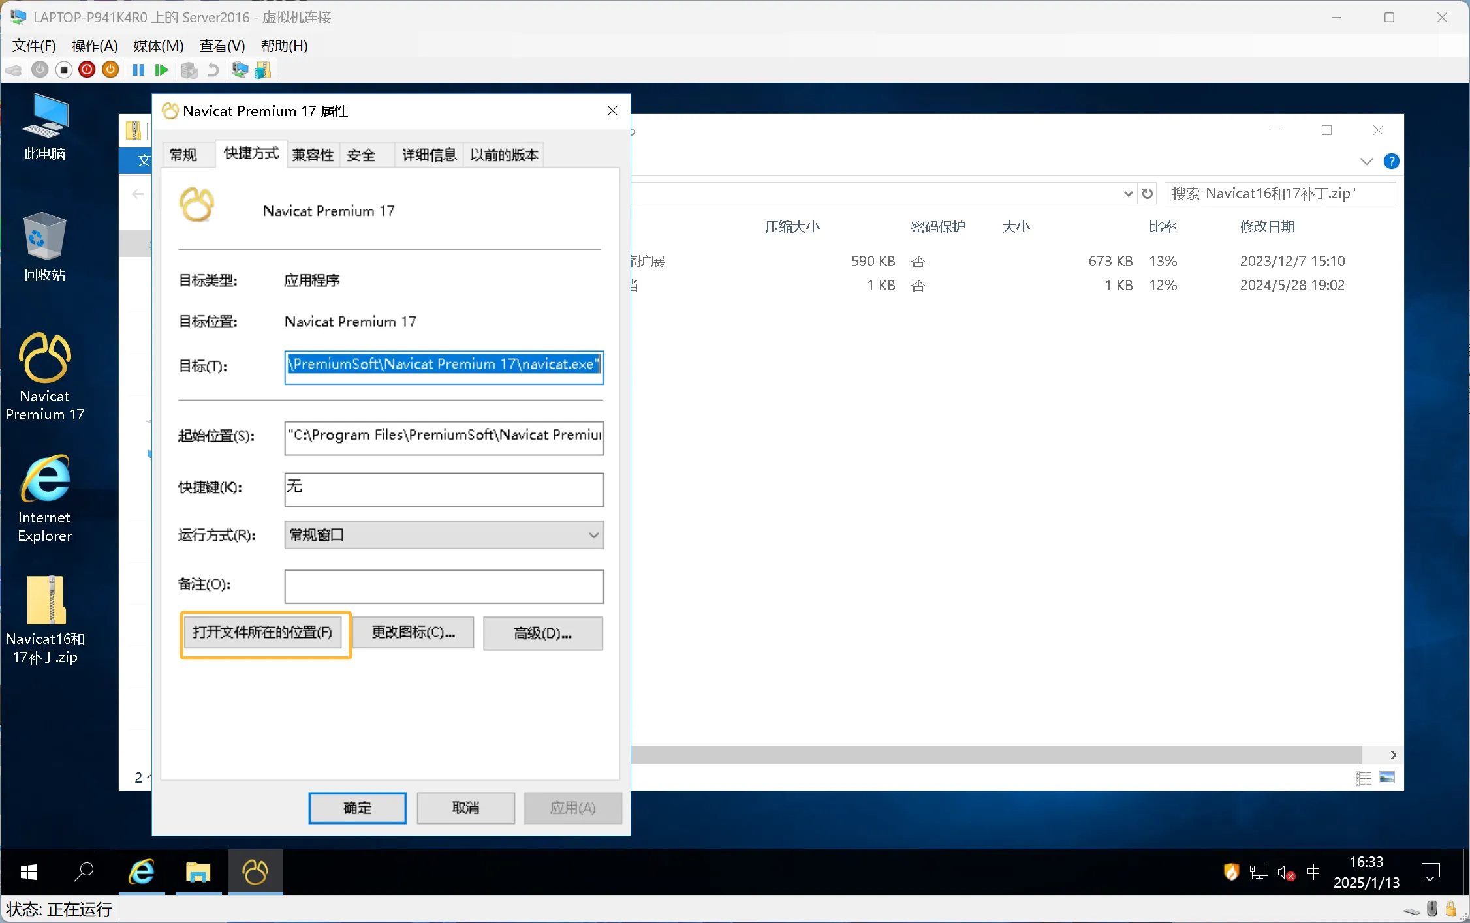Close the Navicat Premium 17 属性 dialog
1470x923 pixels.
pyautogui.click(x=612, y=111)
